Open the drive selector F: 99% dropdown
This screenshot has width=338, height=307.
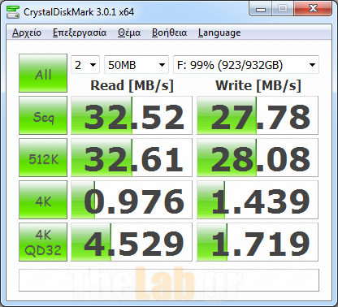246,65
